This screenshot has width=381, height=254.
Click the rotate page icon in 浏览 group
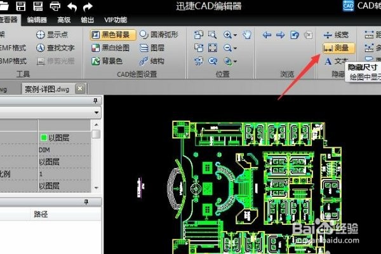pyautogui.click(x=295, y=35)
